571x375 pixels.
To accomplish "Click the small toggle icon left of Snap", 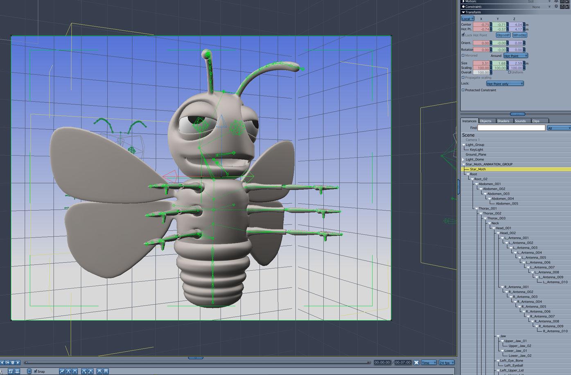I will pos(29,371).
